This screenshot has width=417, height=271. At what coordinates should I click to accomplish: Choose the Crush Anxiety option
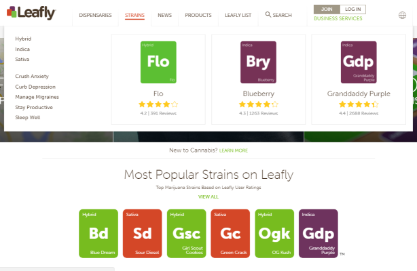tap(32, 76)
